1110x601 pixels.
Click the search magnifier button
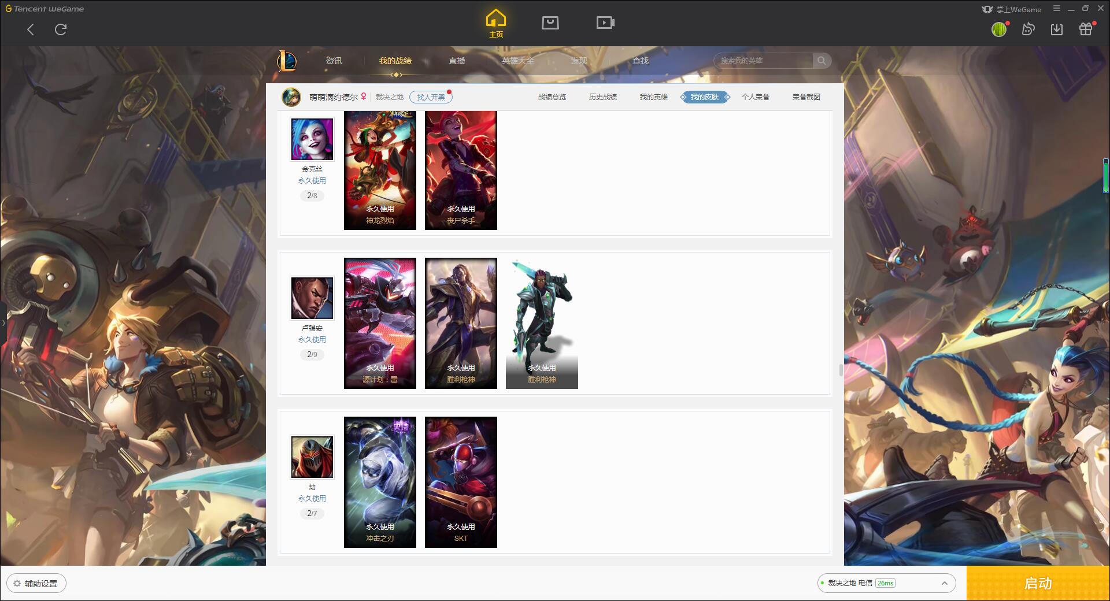822,61
